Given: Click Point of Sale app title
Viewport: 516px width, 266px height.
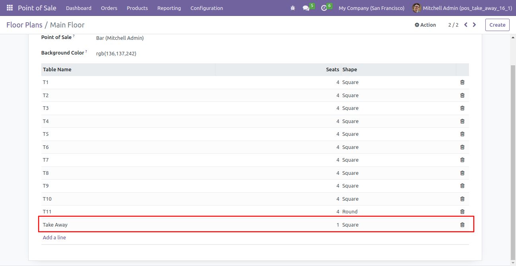Looking at the screenshot, I should pos(37,8).
